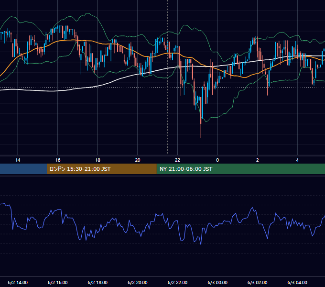Click the 20 hour axis label
325x287 pixels.
[x=138, y=160]
